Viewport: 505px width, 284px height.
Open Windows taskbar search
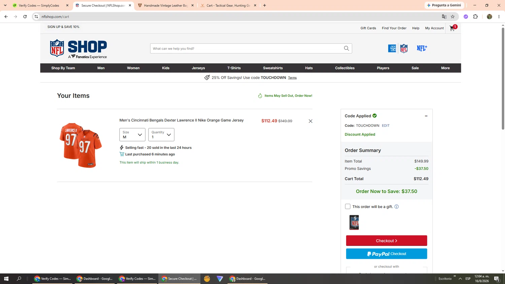point(19,279)
